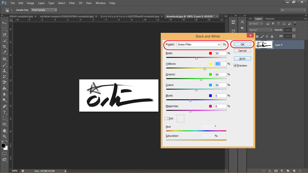Click the Tint color swatch

coord(180,119)
